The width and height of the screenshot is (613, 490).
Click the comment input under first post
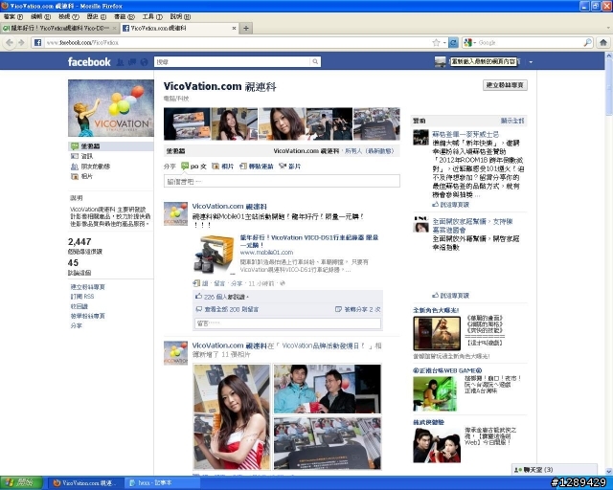(287, 323)
